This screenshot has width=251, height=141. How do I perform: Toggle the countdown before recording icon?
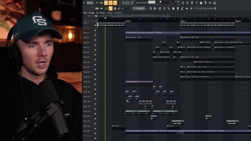[x=106, y=3]
